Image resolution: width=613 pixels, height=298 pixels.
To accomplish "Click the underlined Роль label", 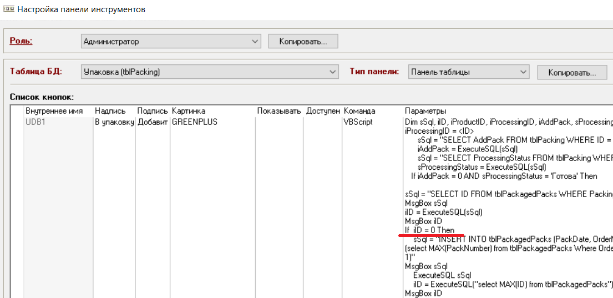I will (21, 41).
